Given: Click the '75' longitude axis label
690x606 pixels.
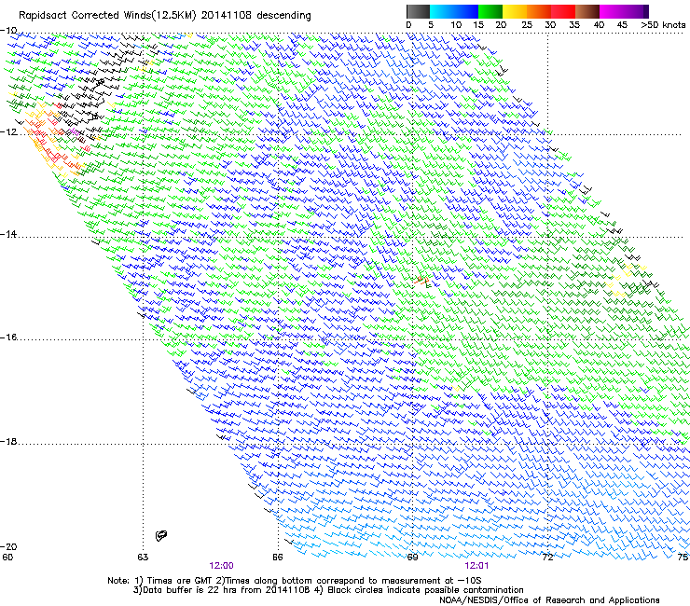Looking at the screenshot, I should tap(683, 558).
